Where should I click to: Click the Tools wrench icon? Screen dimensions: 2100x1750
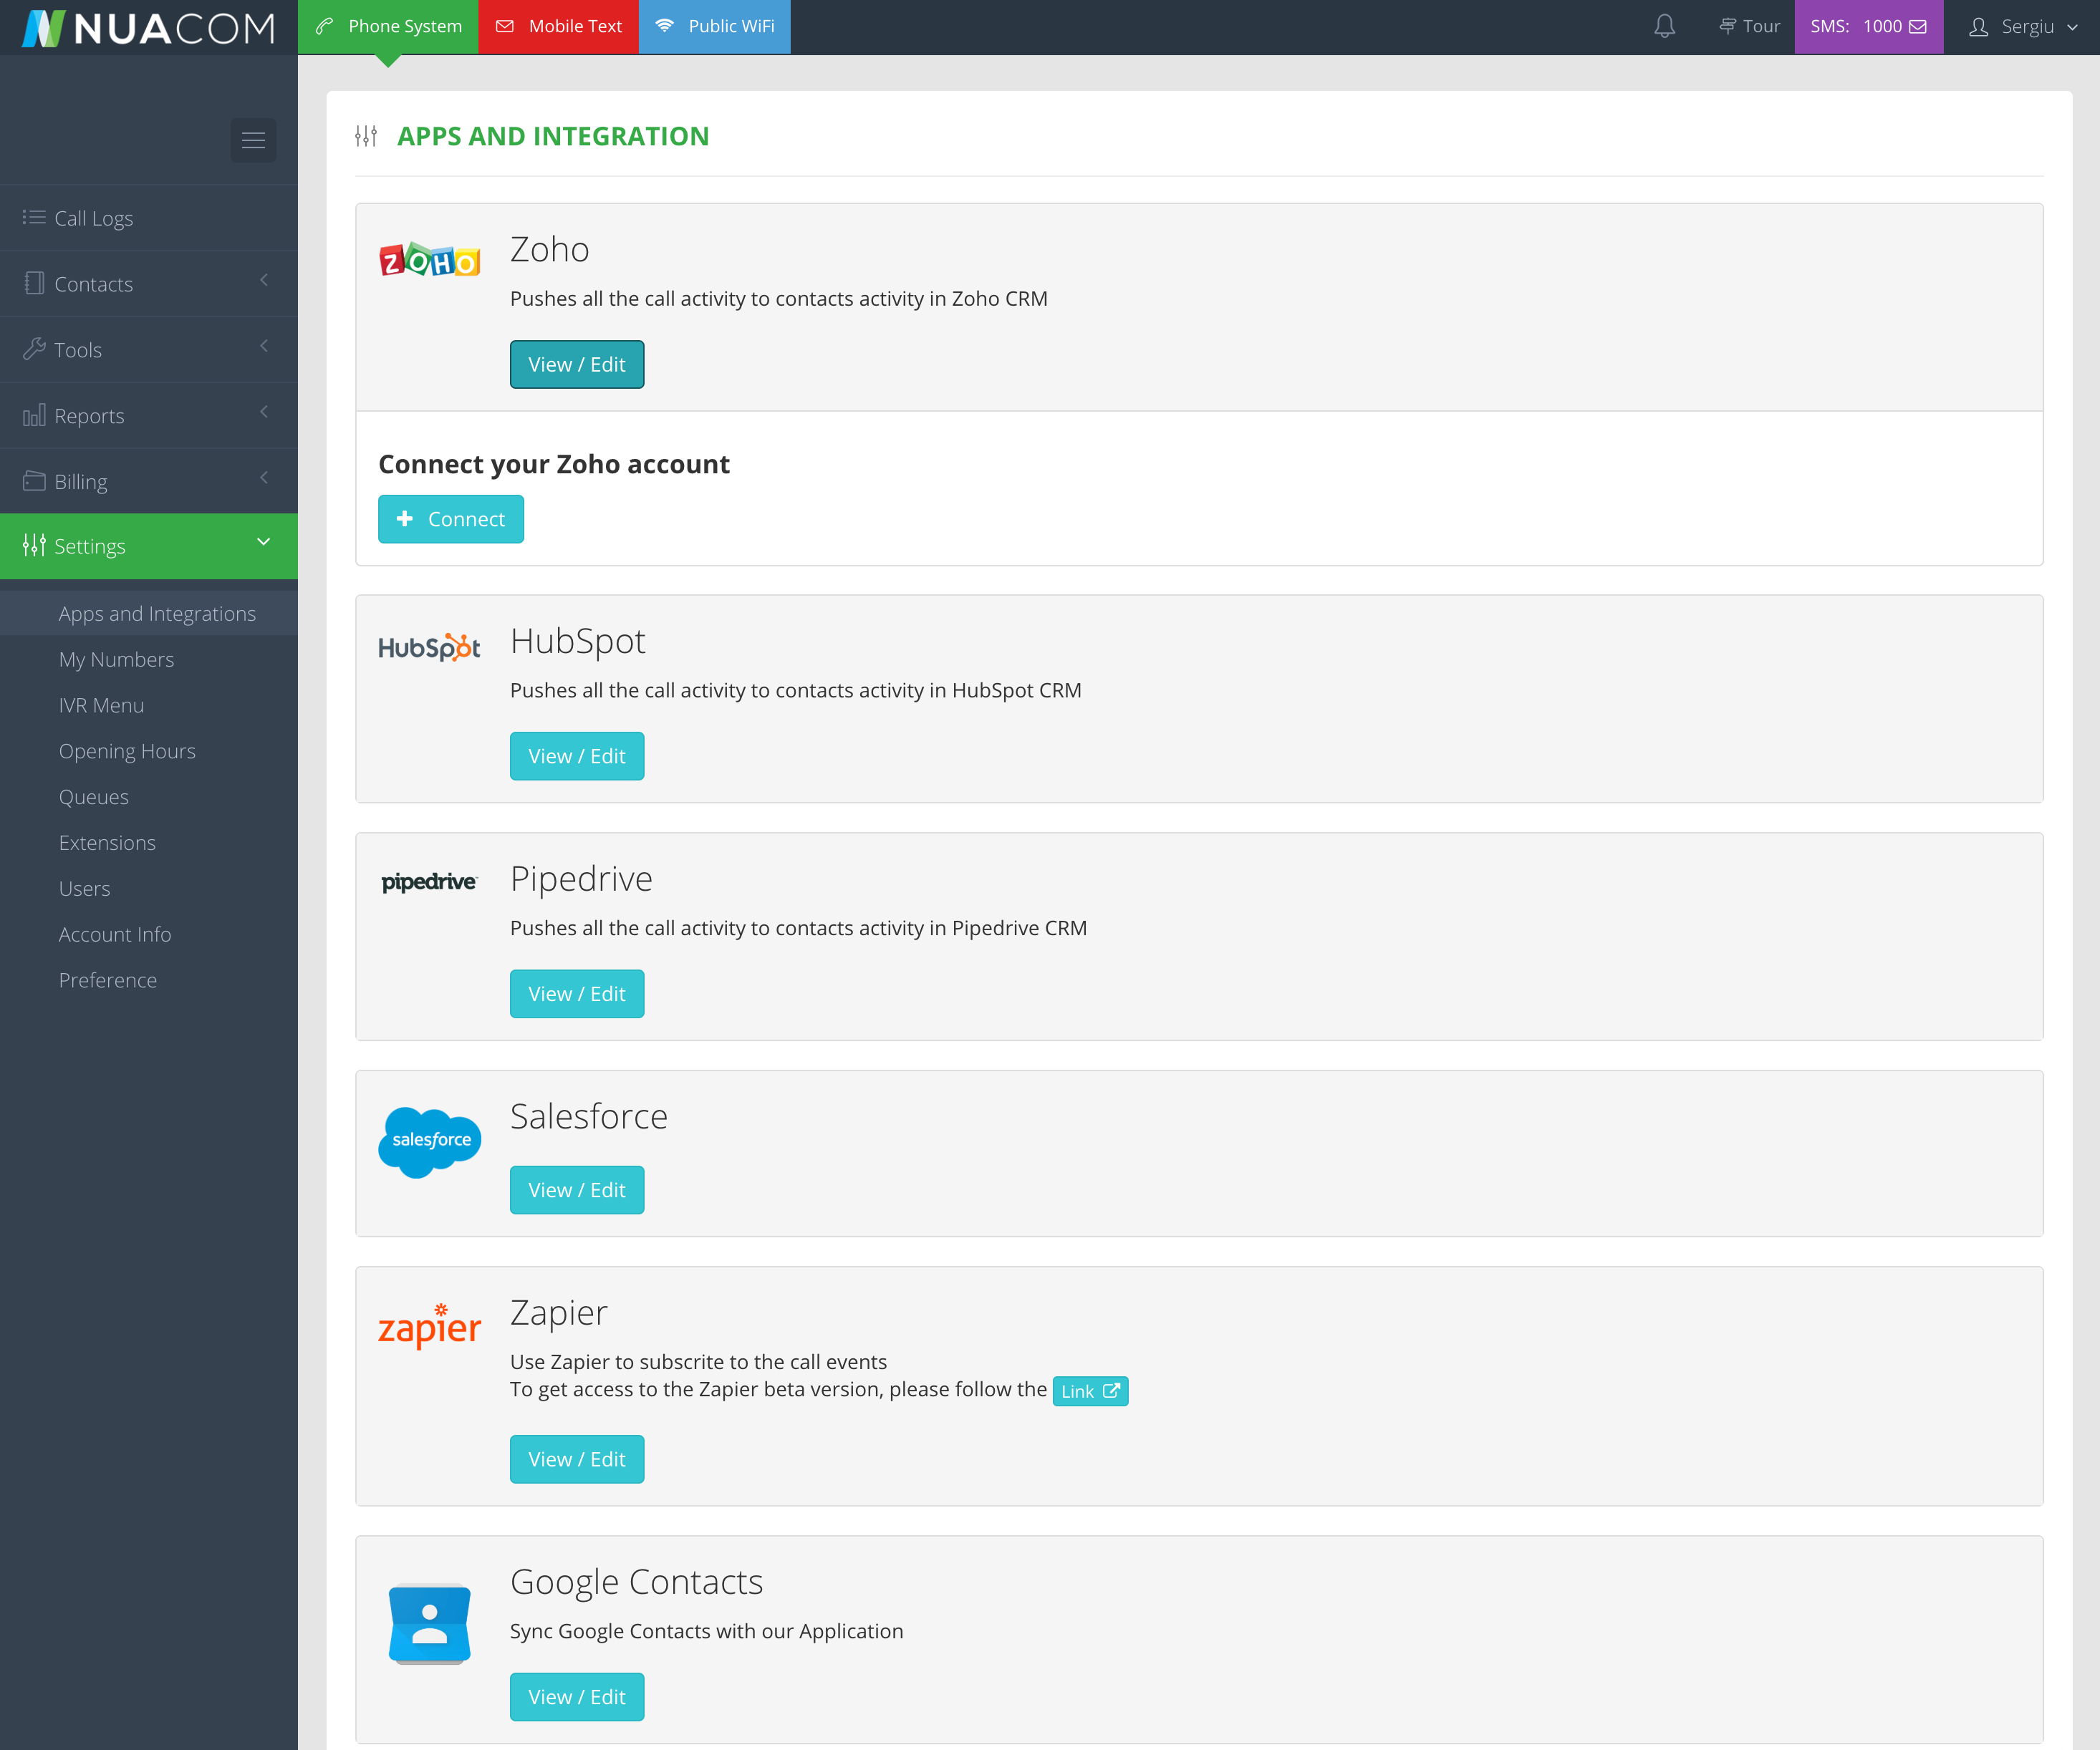[x=34, y=349]
